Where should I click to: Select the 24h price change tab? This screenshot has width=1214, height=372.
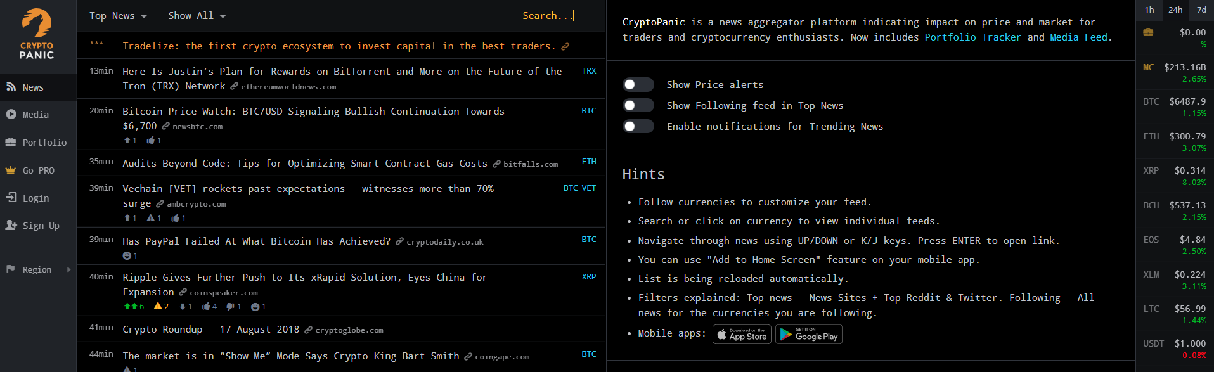(1175, 10)
